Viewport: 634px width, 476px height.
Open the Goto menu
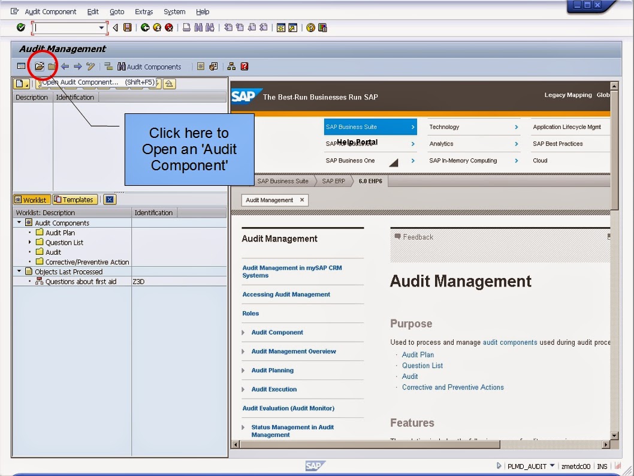coord(117,11)
